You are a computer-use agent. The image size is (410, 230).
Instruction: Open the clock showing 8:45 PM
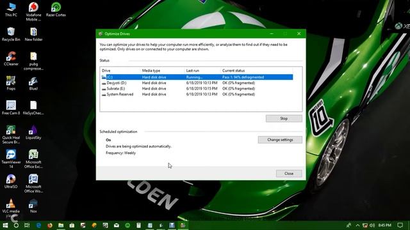click(x=384, y=226)
